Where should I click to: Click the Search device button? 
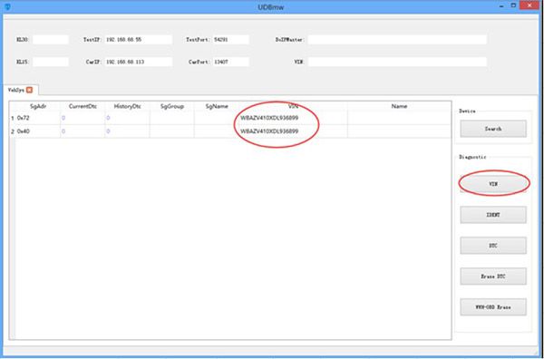493,129
